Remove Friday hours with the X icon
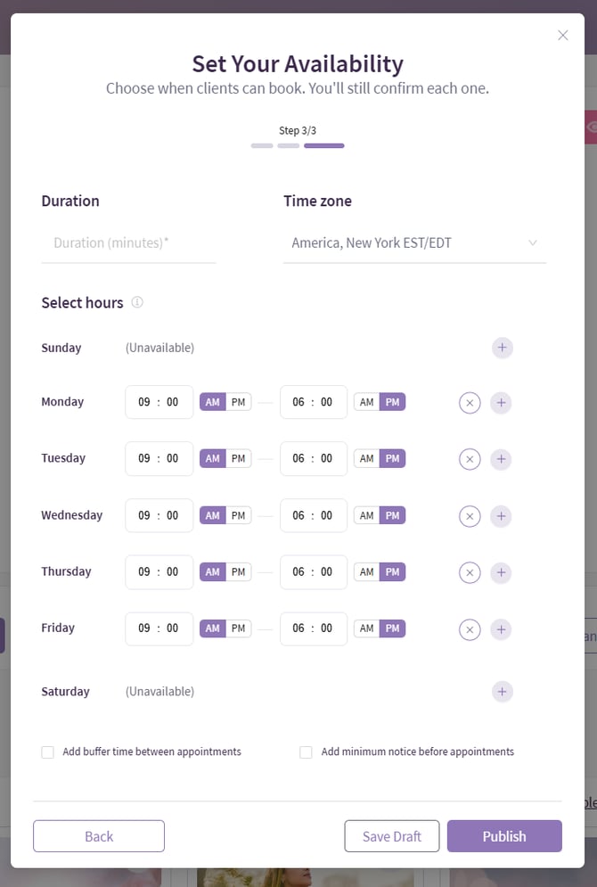The height and width of the screenshot is (887, 597). [x=470, y=629]
